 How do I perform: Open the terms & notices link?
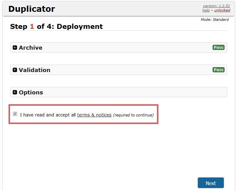94,115
